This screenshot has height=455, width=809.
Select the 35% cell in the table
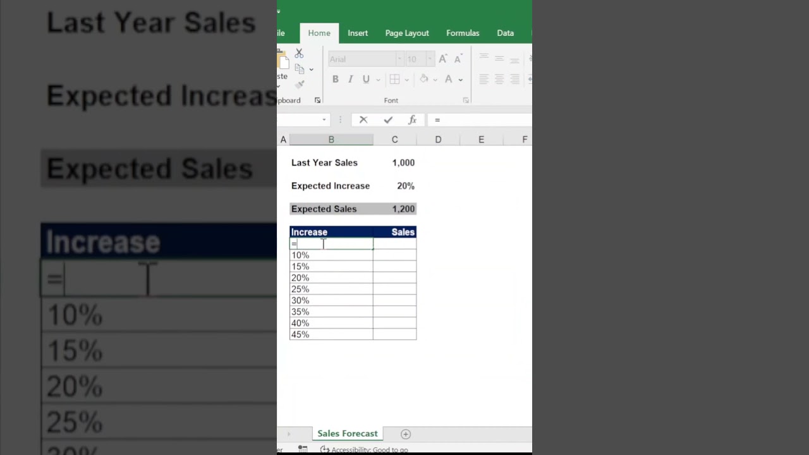click(331, 312)
